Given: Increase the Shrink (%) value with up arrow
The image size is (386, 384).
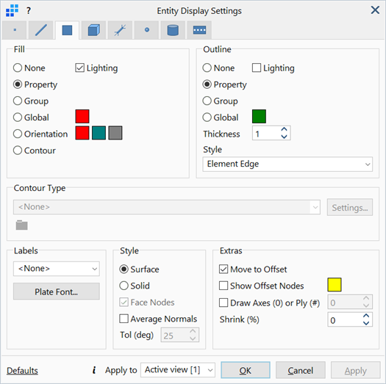Looking at the screenshot, I should point(366,316).
